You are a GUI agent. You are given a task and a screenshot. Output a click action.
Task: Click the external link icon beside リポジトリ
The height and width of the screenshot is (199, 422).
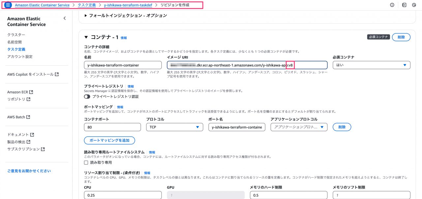click(x=28, y=99)
